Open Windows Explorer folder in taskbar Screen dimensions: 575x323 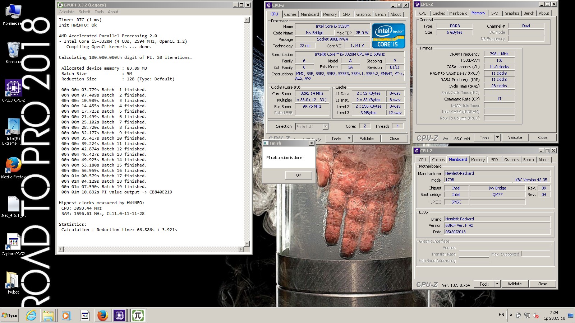point(48,315)
